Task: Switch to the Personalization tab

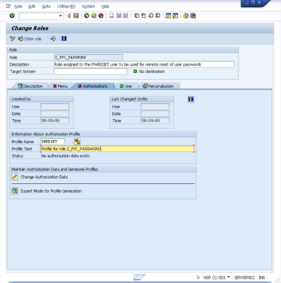Action: point(159,86)
